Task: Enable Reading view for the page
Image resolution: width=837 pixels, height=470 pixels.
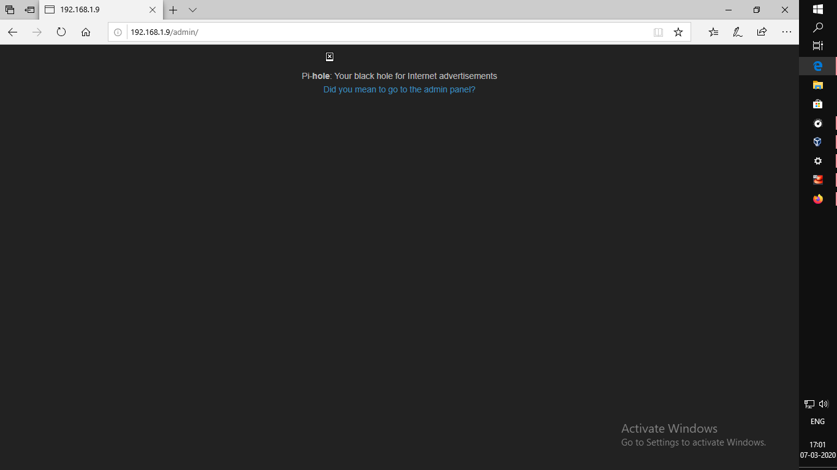Action: [658, 32]
